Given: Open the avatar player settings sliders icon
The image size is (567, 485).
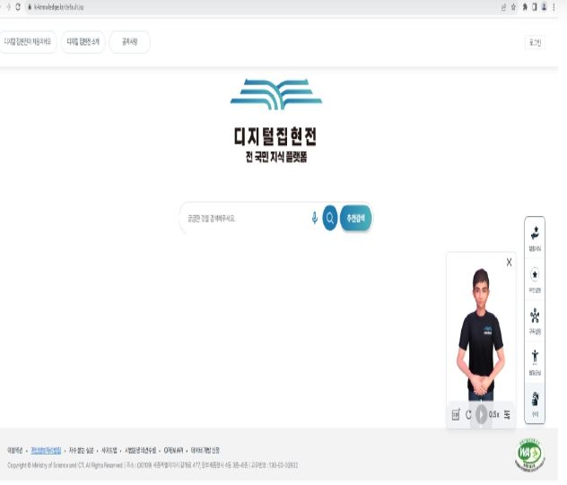Looking at the screenshot, I should coord(507,414).
